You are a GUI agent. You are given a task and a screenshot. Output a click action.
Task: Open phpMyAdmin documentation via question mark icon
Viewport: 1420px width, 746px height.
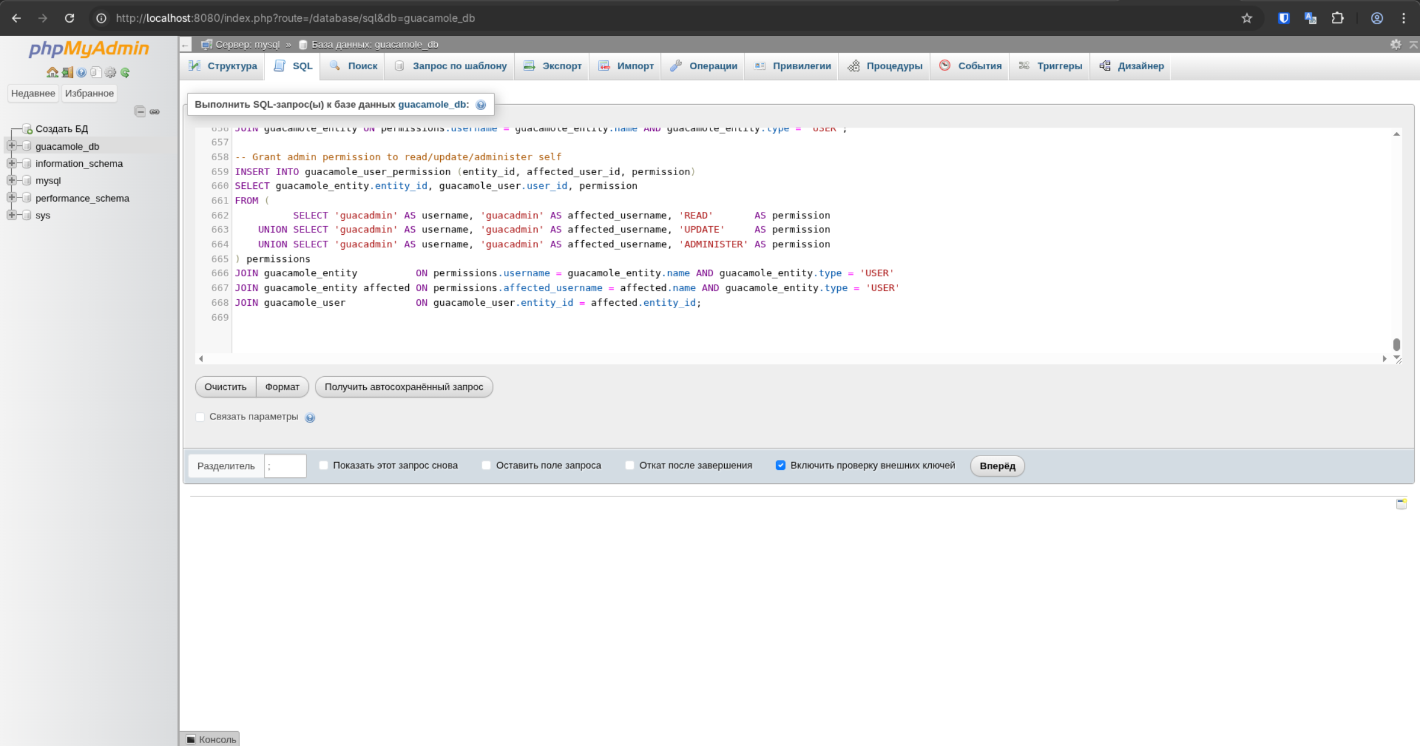click(82, 72)
